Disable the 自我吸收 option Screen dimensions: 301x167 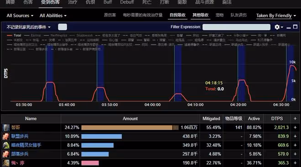(177, 15)
